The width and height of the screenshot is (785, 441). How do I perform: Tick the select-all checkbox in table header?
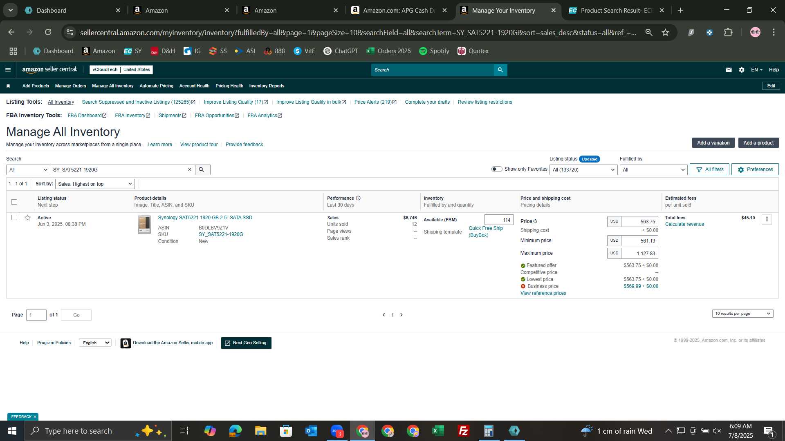tap(14, 202)
